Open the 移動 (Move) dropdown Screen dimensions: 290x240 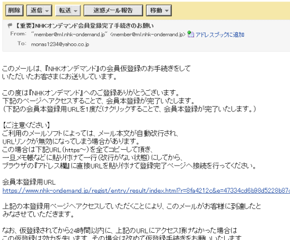(x=160, y=10)
